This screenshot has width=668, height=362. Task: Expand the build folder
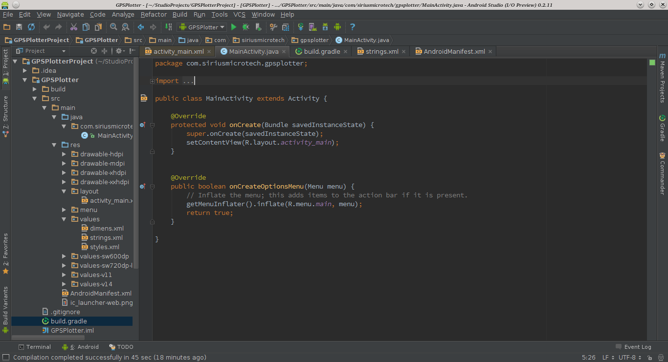click(34, 89)
